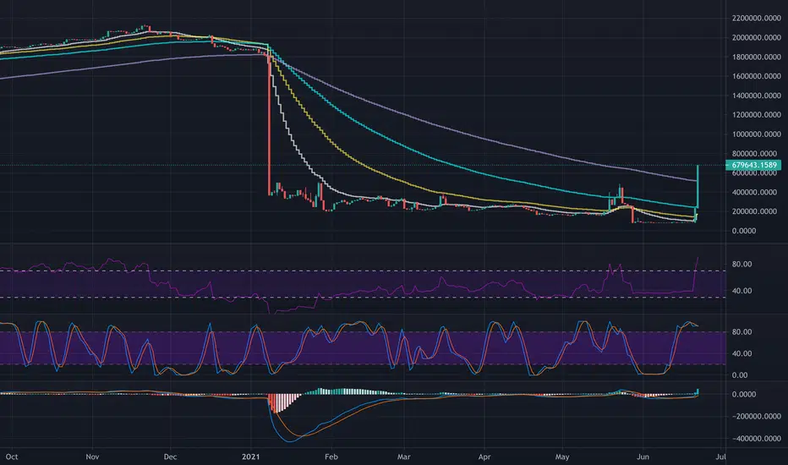Click the 1200000.0000 price axis label
The width and height of the screenshot is (788, 465).
[x=757, y=115]
